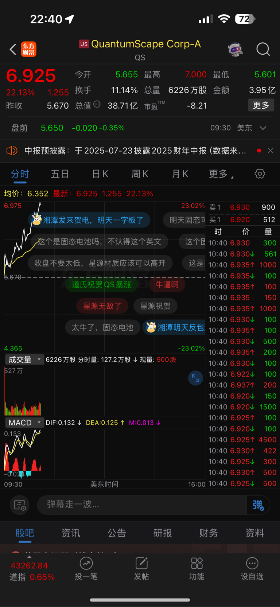Switch to the 分时 tab
Screen dimensions: 280x607
pos(20,174)
